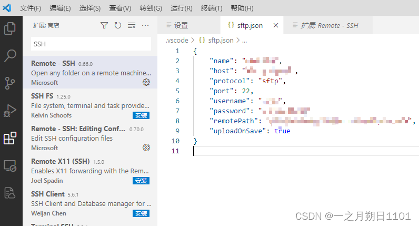This screenshot has height=226, width=419.
Task: Click the "protocol" key in editor
Action: 230,81
